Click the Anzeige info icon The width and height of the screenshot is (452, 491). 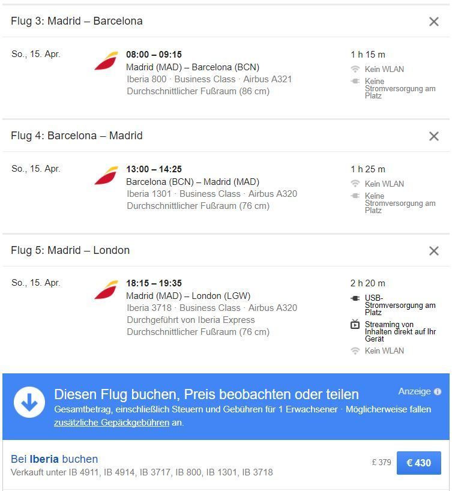click(x=438, y=392)
